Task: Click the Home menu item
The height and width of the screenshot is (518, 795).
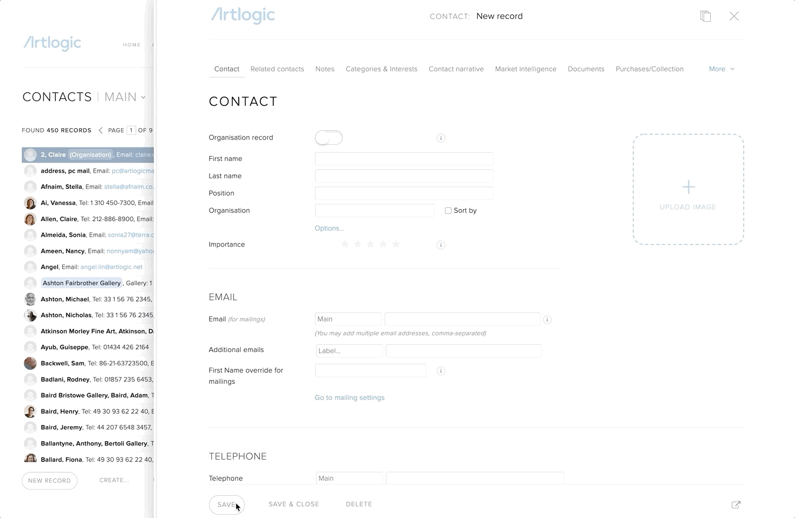Action: [x=132, y=45]
